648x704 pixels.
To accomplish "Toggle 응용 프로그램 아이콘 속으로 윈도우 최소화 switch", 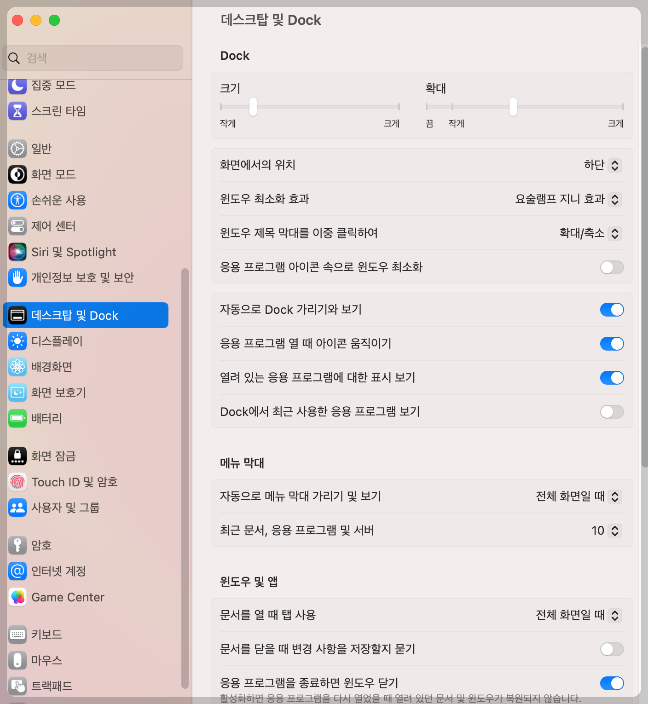I will (612, 267).
